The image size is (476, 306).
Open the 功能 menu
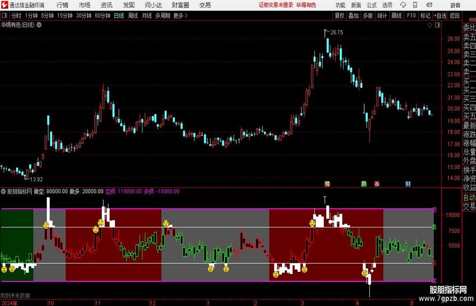[x=341, y=5]
